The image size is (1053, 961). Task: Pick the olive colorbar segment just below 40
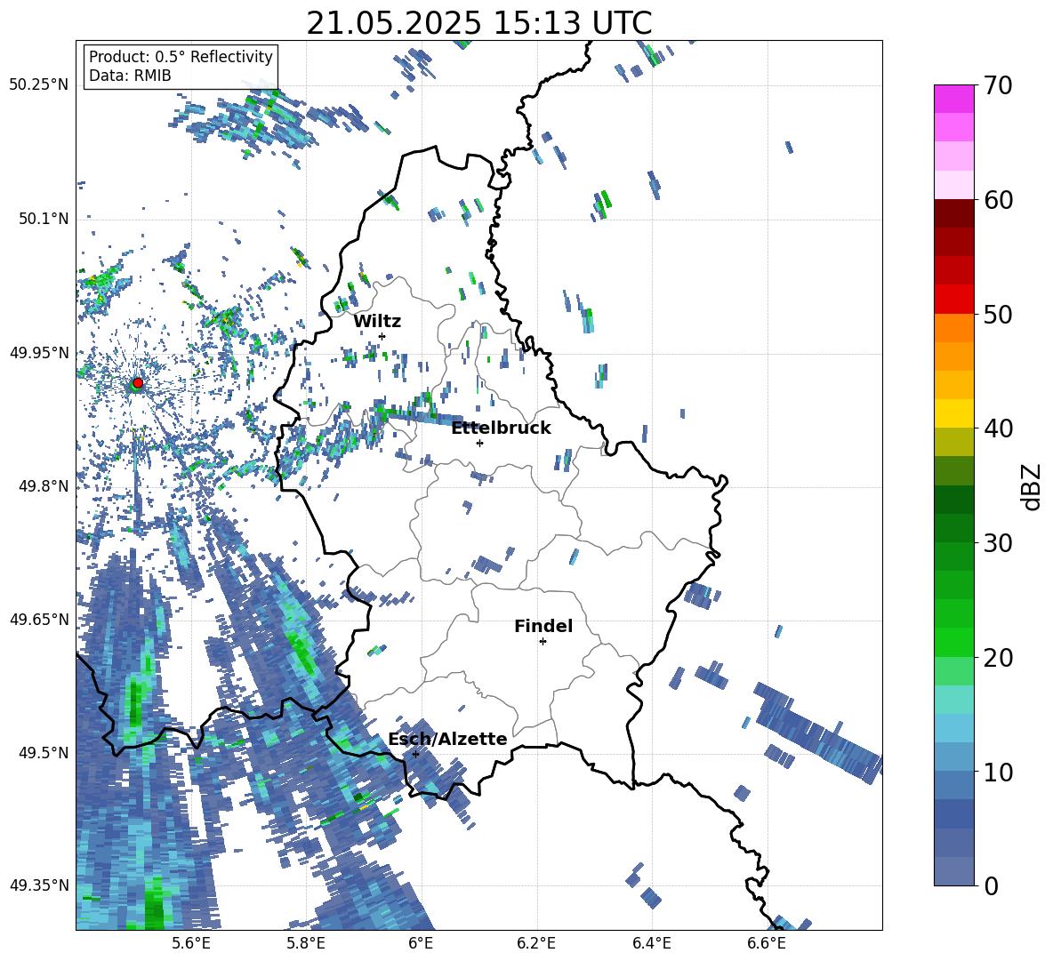953,442
